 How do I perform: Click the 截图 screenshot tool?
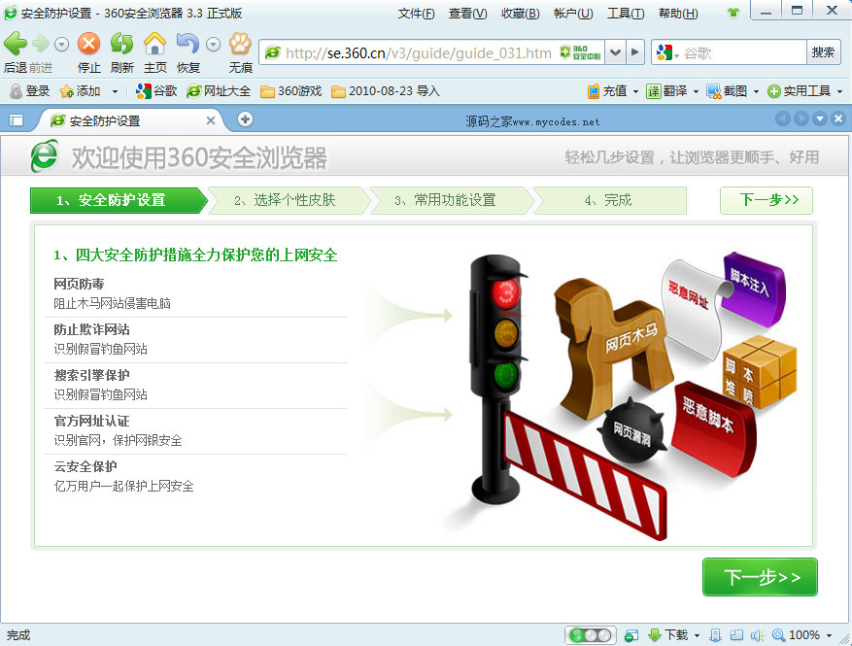(727, 90)
